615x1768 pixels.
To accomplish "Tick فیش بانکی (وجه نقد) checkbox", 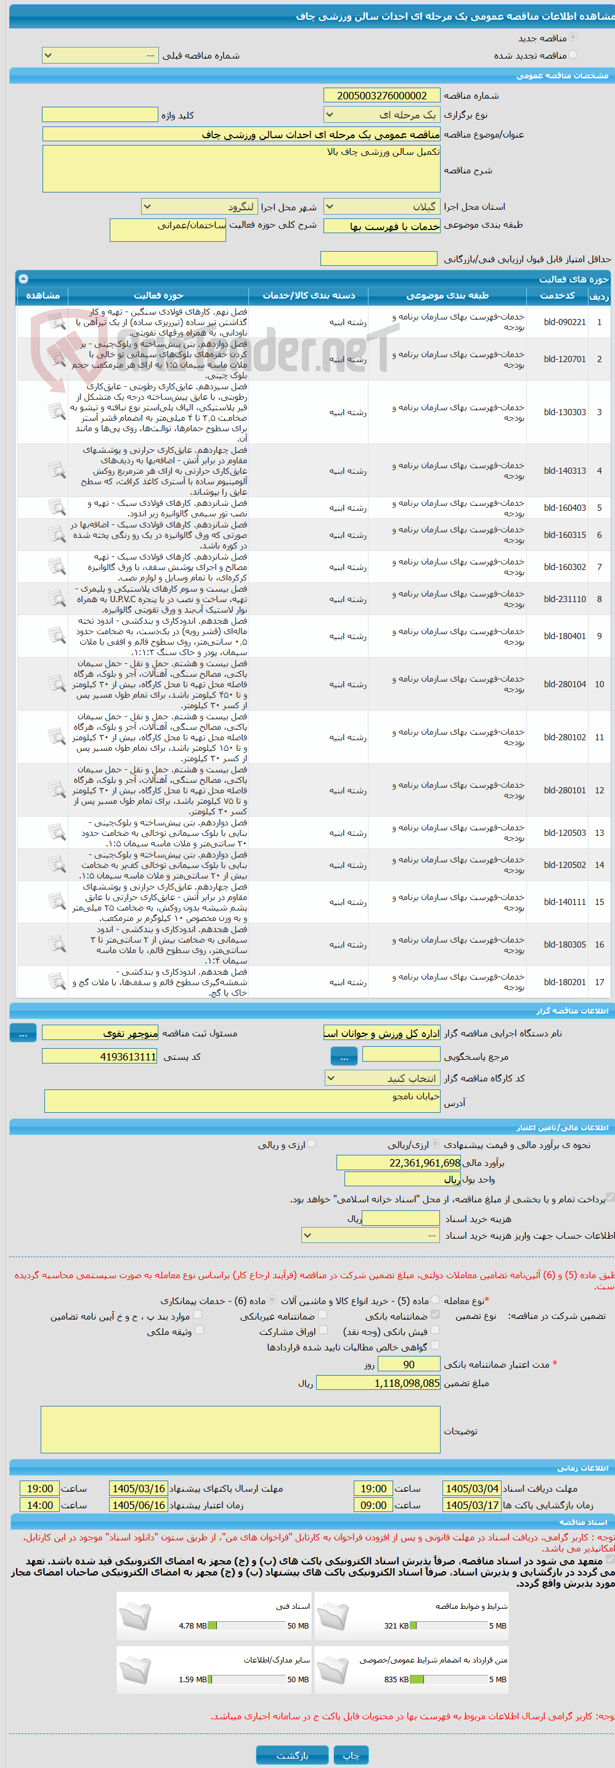I will [x=434, y=1330].
